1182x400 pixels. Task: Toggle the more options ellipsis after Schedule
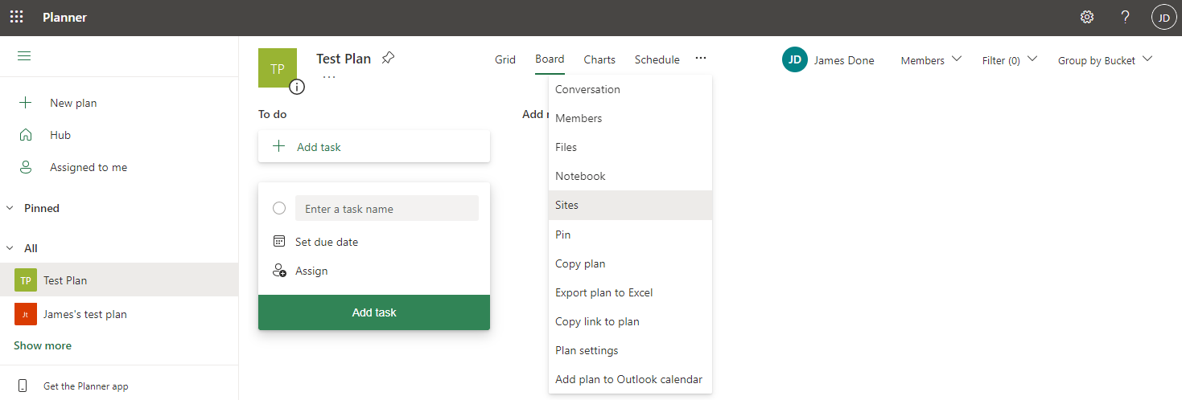click(x=701, y=59)
